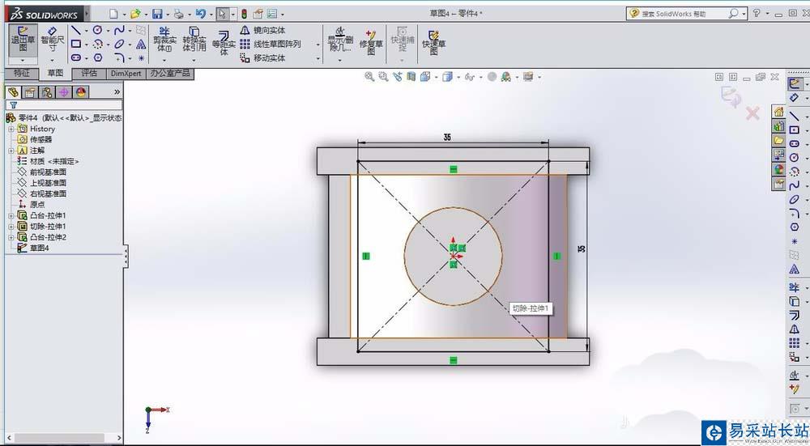Select the 智能尺寸 smart dimension tool in ribbon

pos(52,39)
